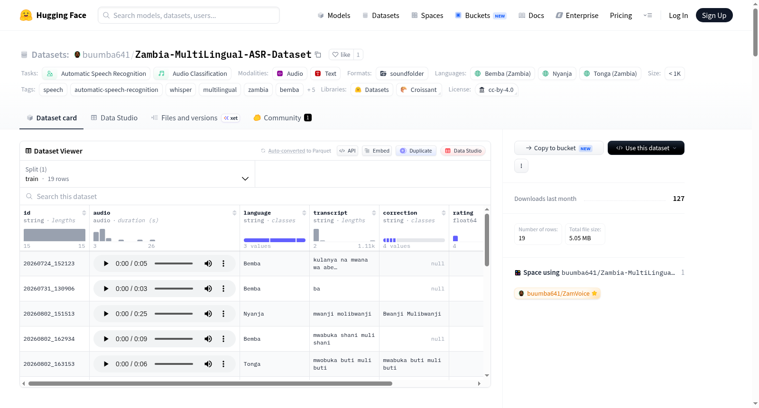
Task: Go to Spaces
Action: point(427,15)
